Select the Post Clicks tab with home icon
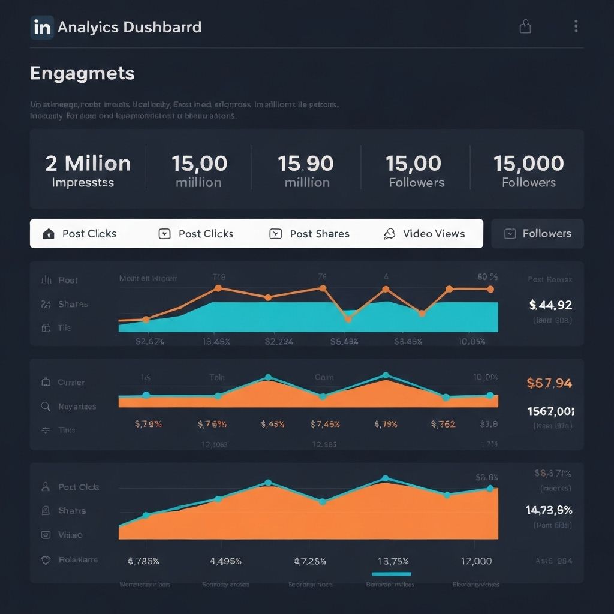614x614 pixels. tap(80, 234)
